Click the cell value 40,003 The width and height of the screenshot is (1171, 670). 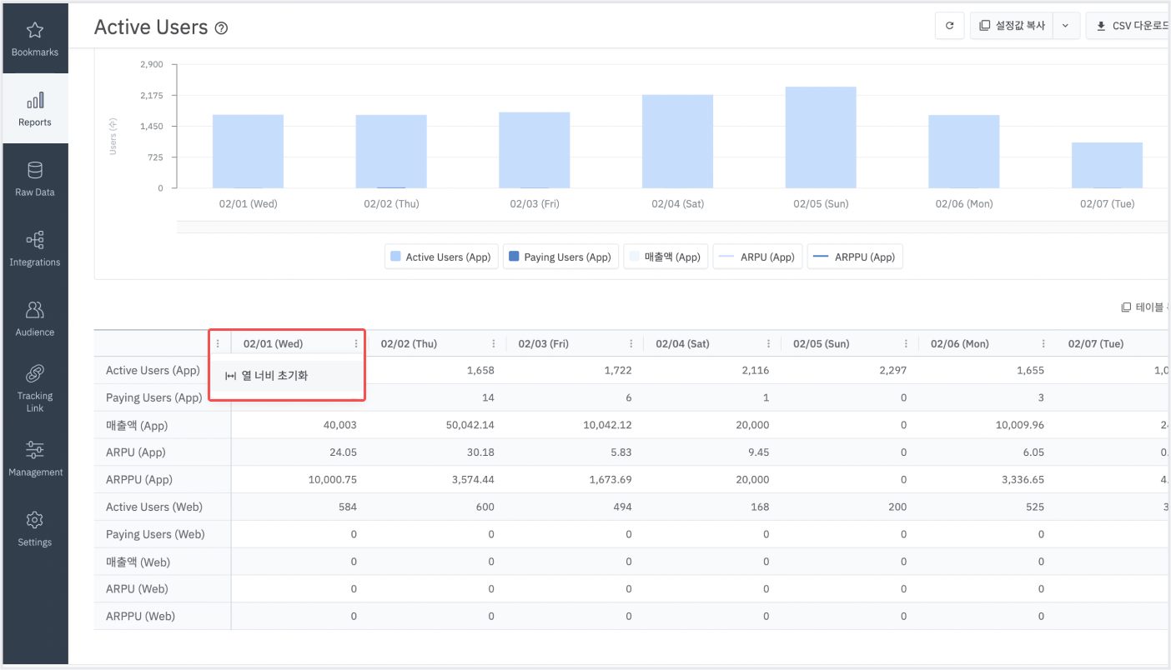[339, 425]
